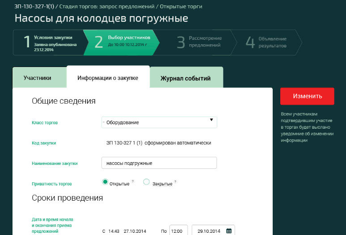Click the help icon next to Закрытые
The image size is (346, 235).
175,181
